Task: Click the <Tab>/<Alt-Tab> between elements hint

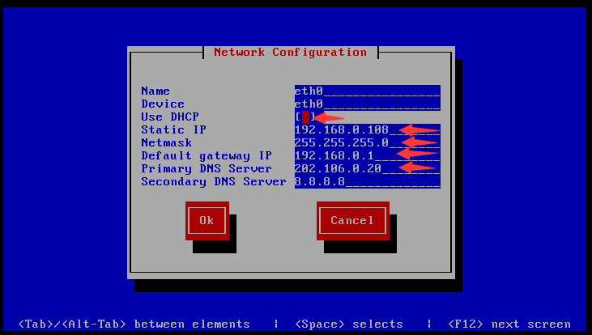Action: [134, 324]
